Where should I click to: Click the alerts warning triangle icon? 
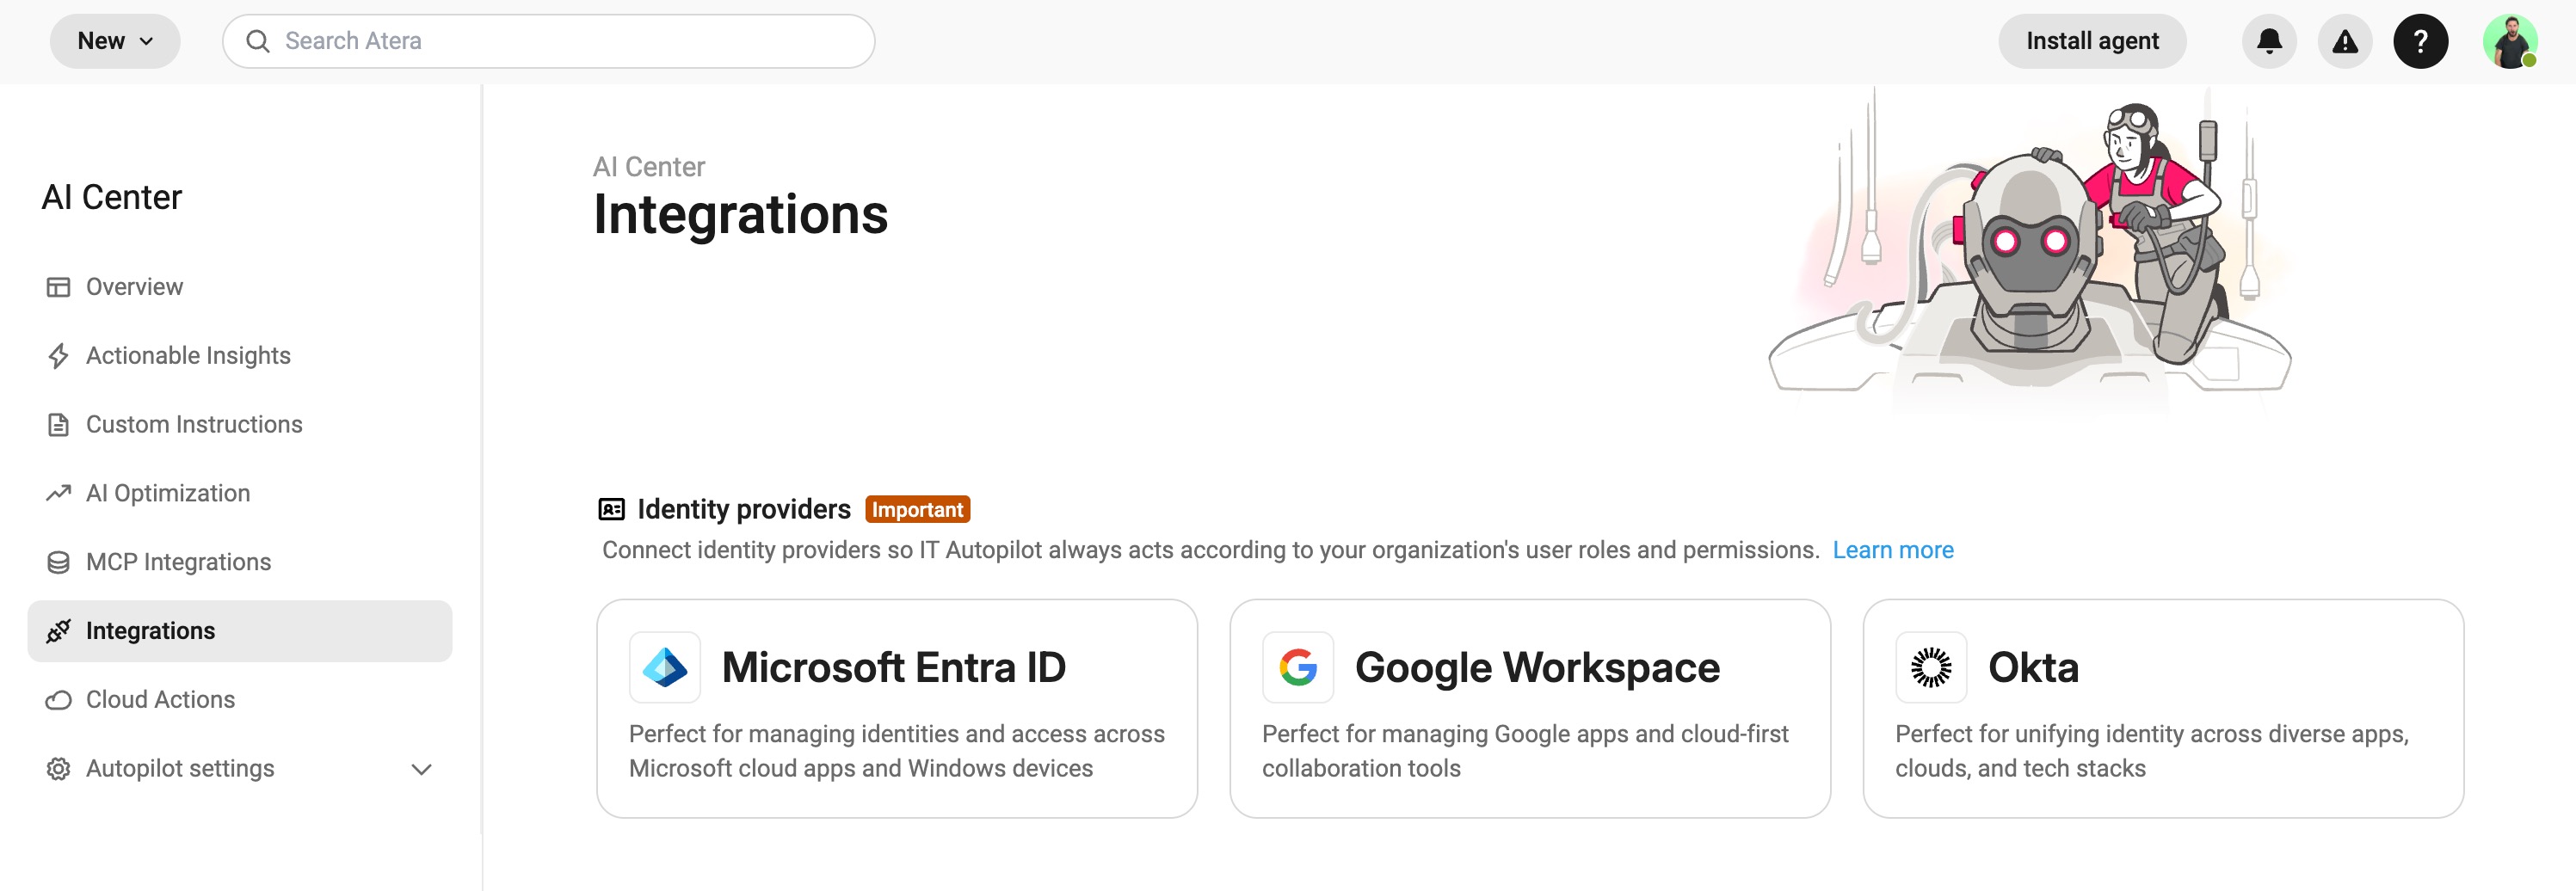[x=2345, y=41]
